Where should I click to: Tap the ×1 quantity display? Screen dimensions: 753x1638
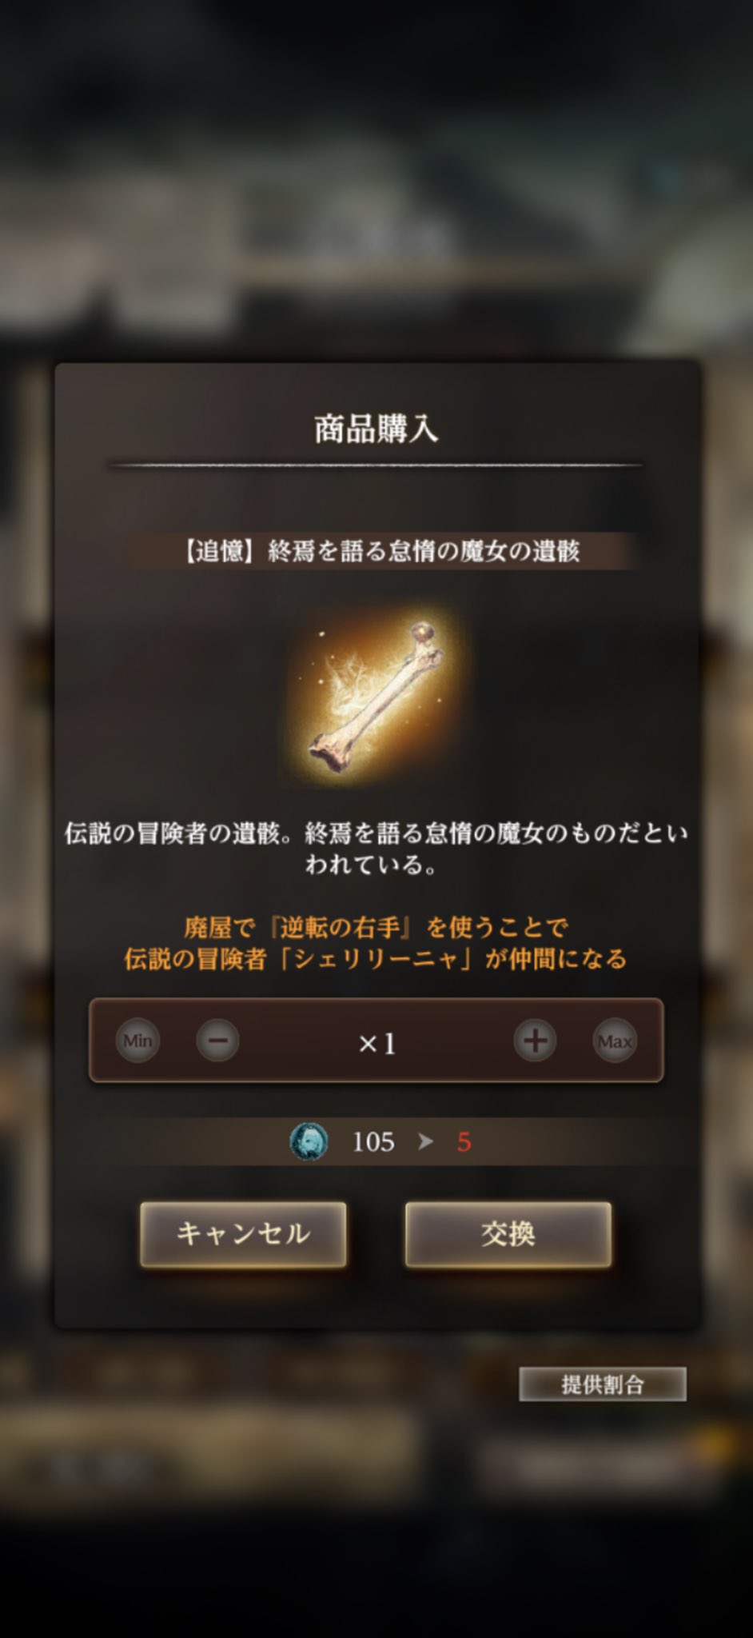tap(376, 1043)
